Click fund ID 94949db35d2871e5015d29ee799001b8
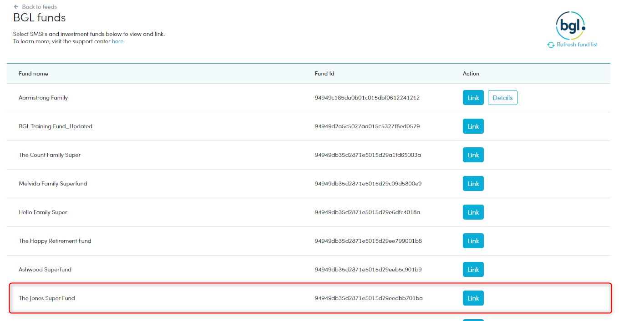The height and width of the screenshot is (321, 624). coord(368,241)
